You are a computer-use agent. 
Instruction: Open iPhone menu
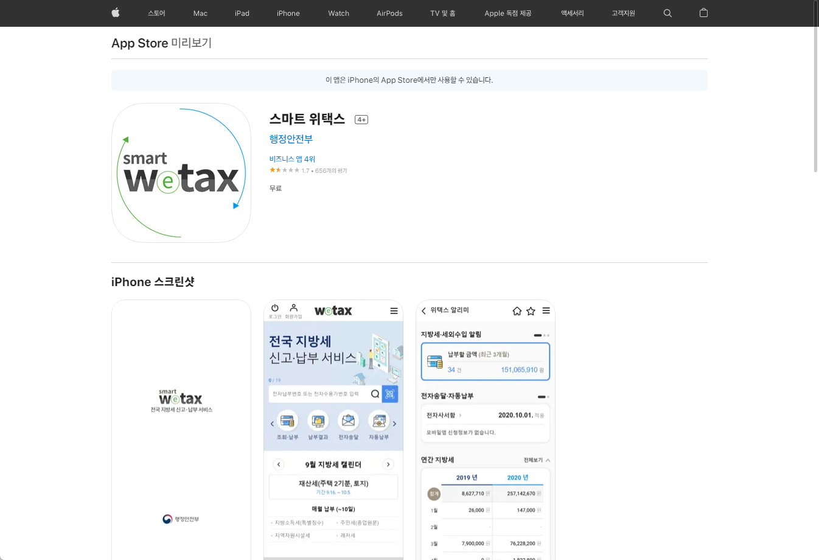[x=288, y=13]
